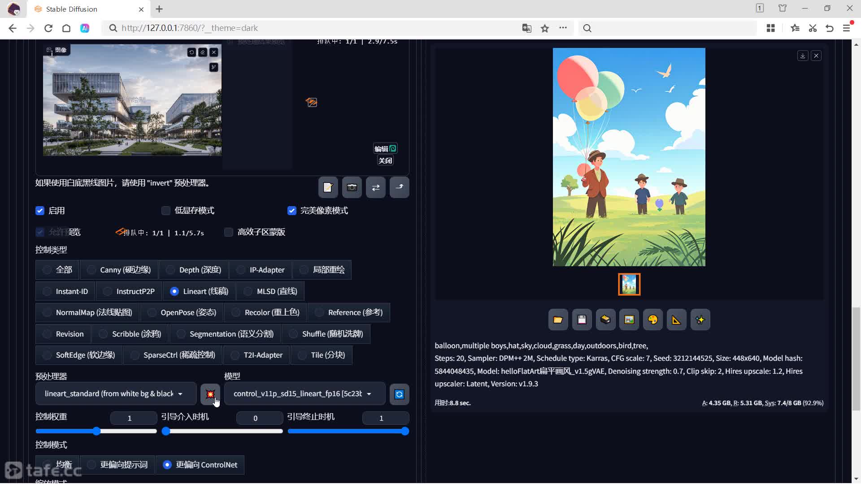Screen dimensions: 861x484
Task: Open output images folder icon
Action: click(x=558, y=320)
